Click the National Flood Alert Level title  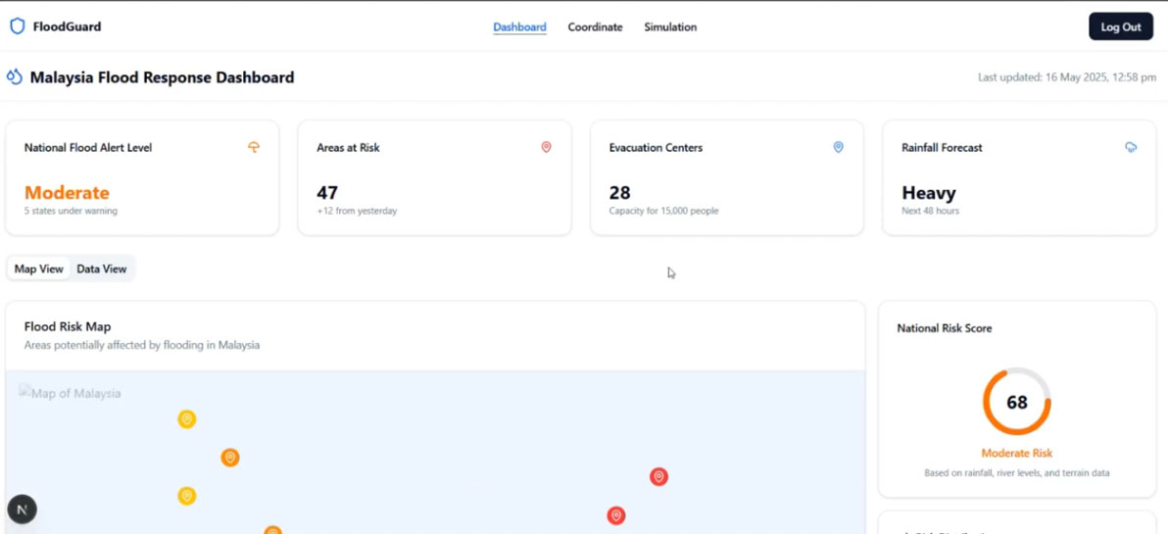tap(88, 148)
